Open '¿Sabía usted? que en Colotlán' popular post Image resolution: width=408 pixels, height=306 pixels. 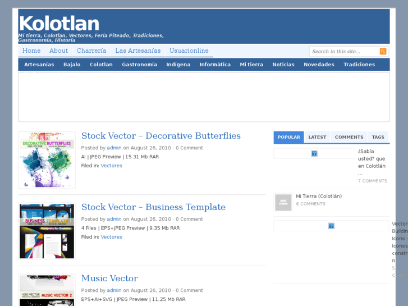[372, 162]
